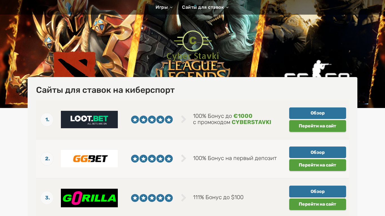The width and height of the screenshot is (385, 216).
Task: Click the first star of GG.BET rating
Action: (135, 159)
